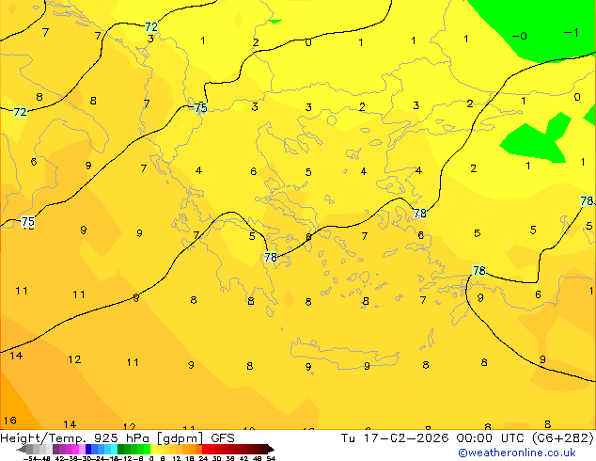Click the grey left arrow of the color scale

tap(22, 449)
